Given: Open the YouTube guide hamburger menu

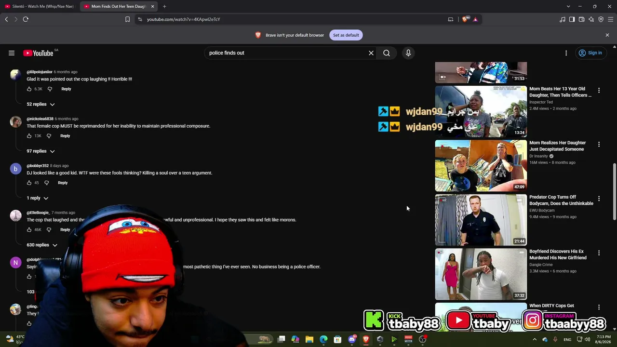Looking at the screenshot, I should tap(12, 53).
